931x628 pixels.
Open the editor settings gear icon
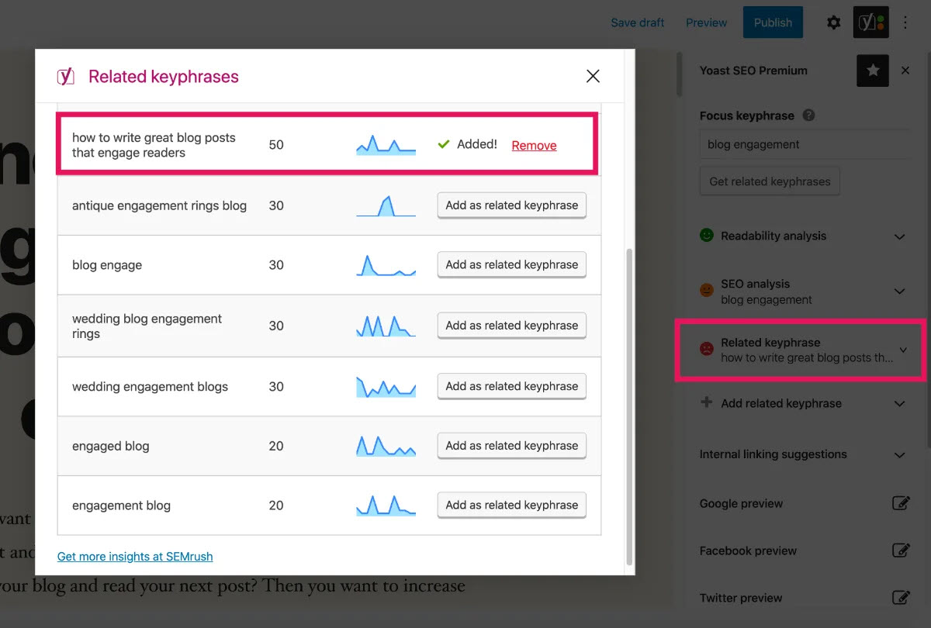pos(833,22)
